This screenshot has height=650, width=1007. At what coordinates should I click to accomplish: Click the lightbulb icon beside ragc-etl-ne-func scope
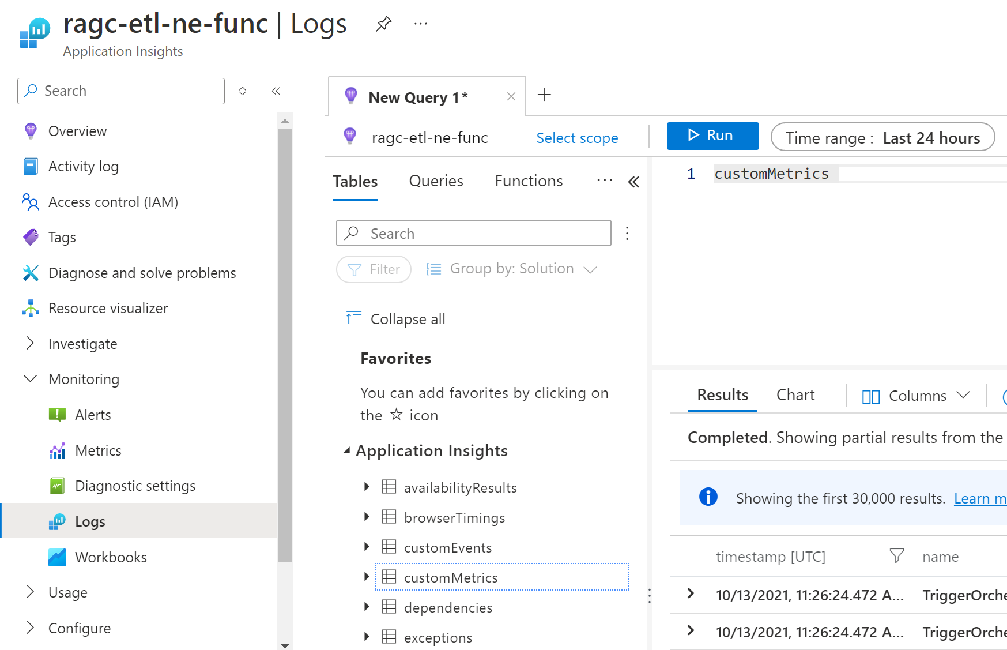349,137
